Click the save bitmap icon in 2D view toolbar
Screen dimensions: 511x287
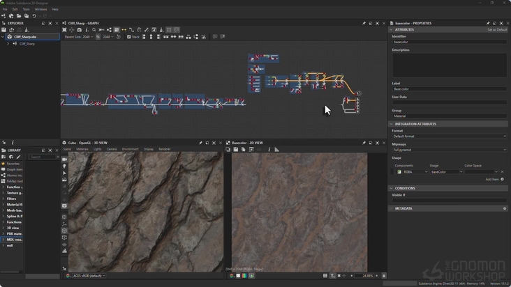pyautogui.click(x=236, y=150)
